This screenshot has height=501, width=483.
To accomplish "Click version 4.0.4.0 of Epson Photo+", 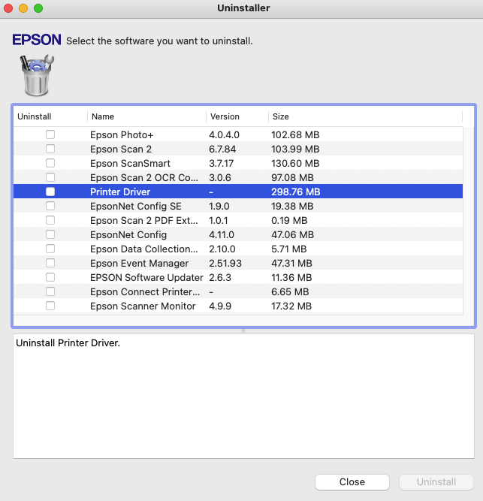I will coord(225,135).
